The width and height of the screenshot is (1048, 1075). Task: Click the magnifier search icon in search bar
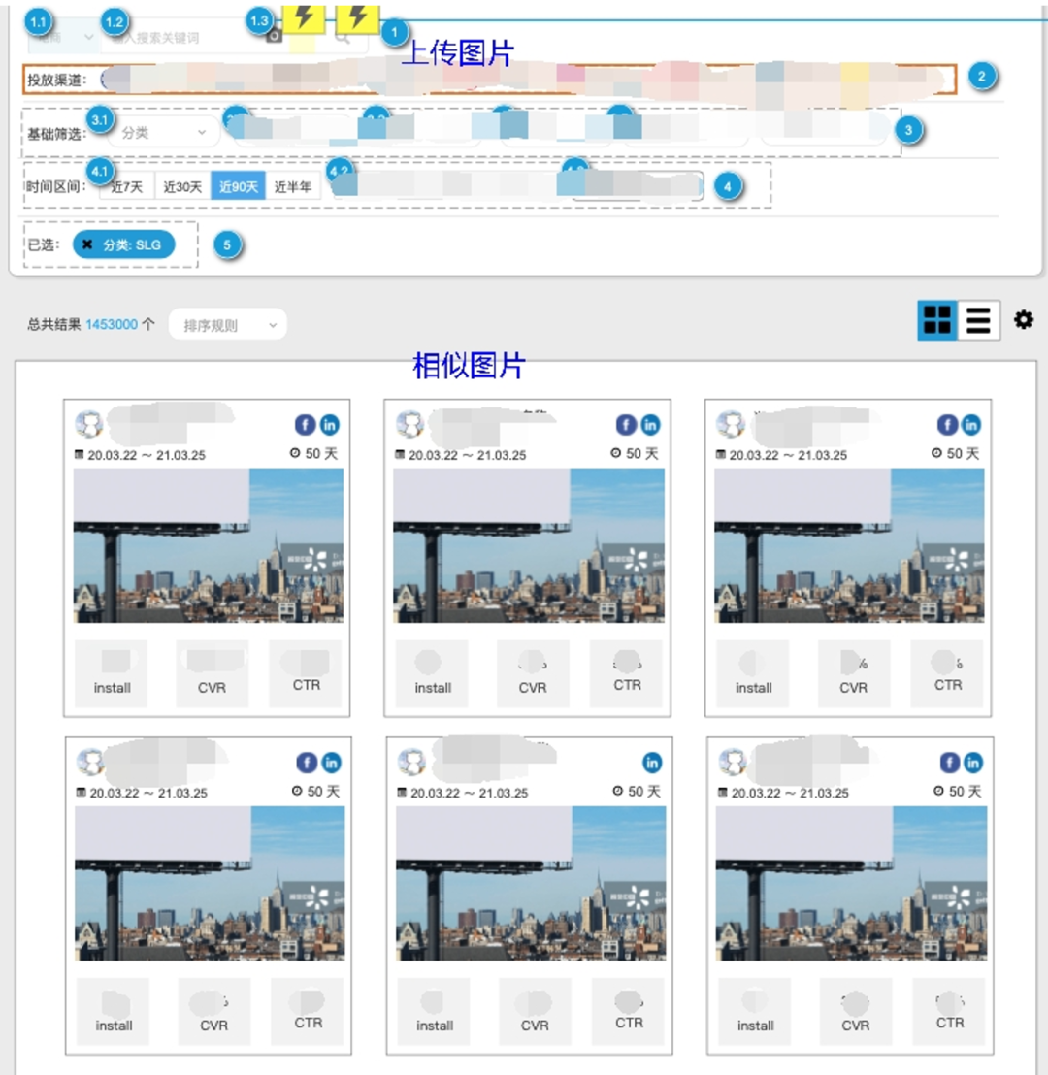pos(343,37)
